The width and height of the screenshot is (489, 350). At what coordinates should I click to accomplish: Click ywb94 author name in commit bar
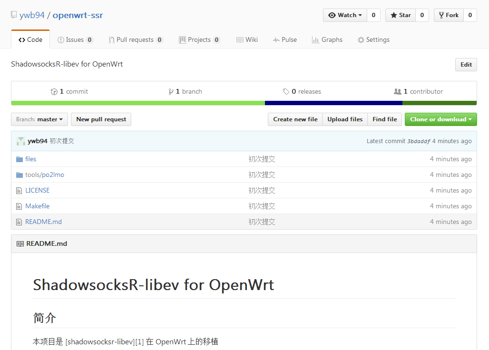[38, 141]
